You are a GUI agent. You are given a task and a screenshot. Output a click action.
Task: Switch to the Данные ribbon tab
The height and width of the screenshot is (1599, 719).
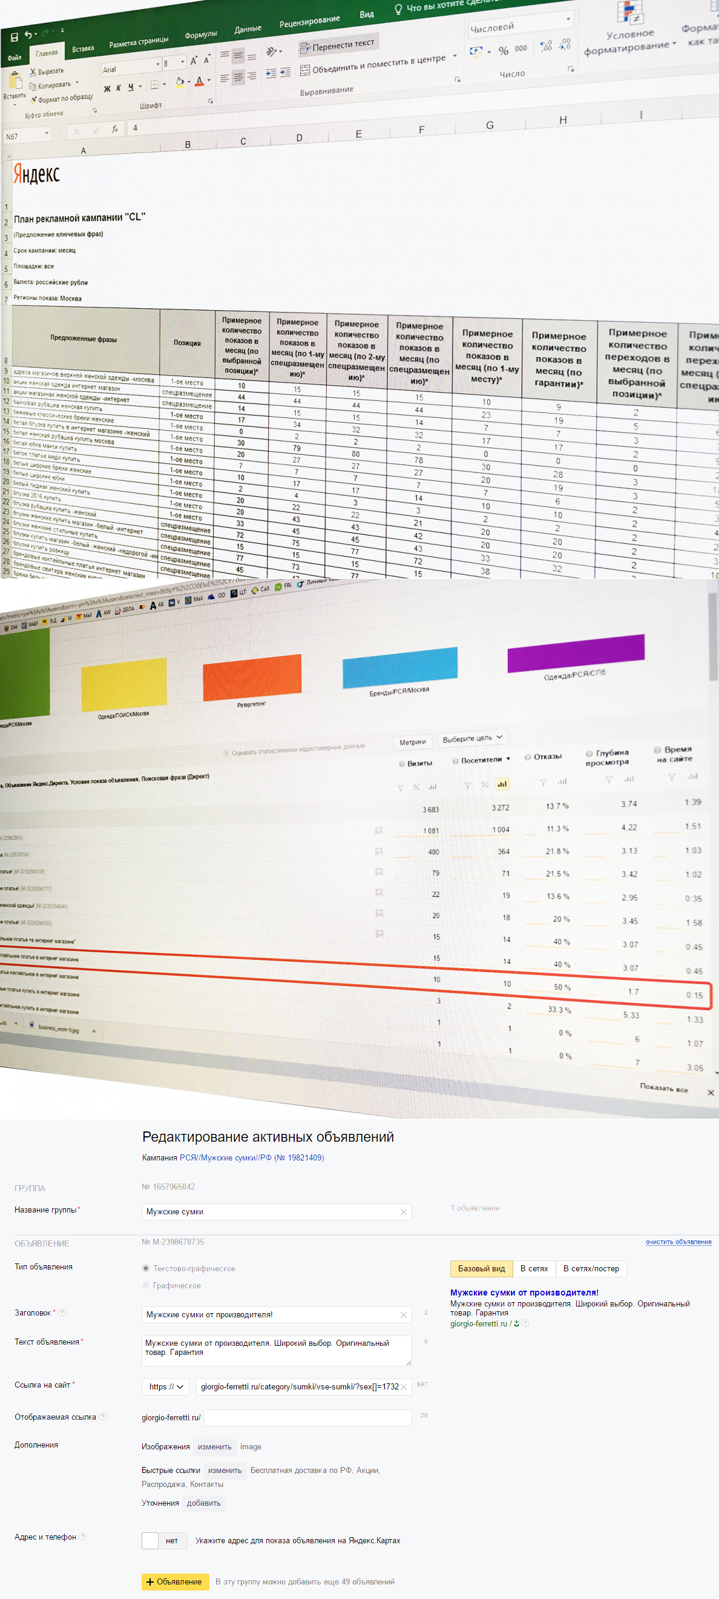[248, 29]
